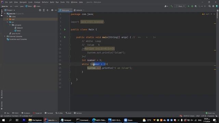Fold the while loop block on line 14
The image size is (219, 123).
70,64
